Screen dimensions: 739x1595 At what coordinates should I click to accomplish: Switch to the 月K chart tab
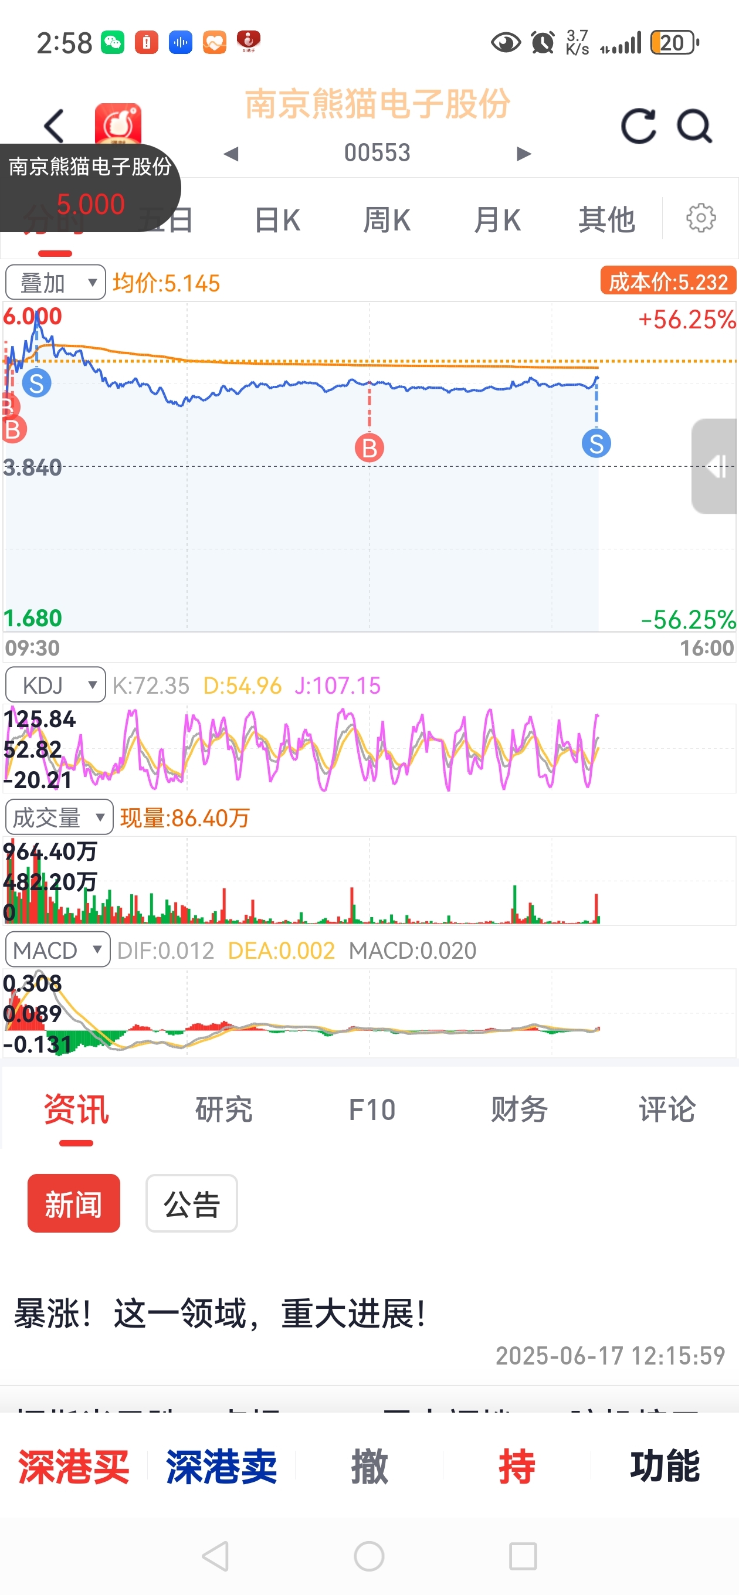click(x=497, y=220)
